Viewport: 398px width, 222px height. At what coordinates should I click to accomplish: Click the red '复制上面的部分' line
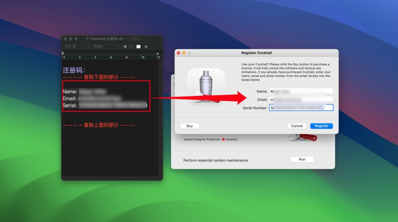point(99,125)
